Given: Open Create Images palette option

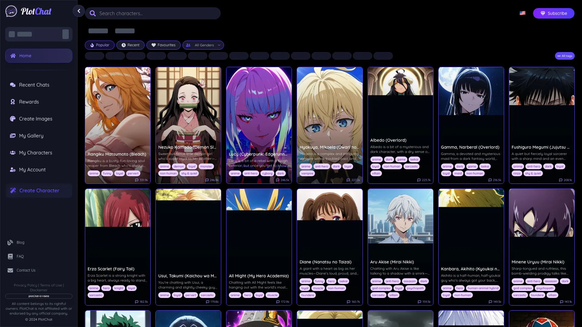Looking at the screenshot, I should click(x=35, y=119).
